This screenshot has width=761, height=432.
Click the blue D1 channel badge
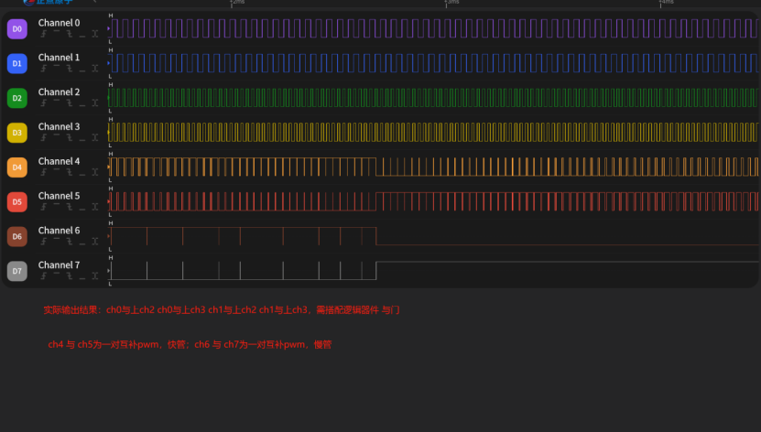(16, 63)
